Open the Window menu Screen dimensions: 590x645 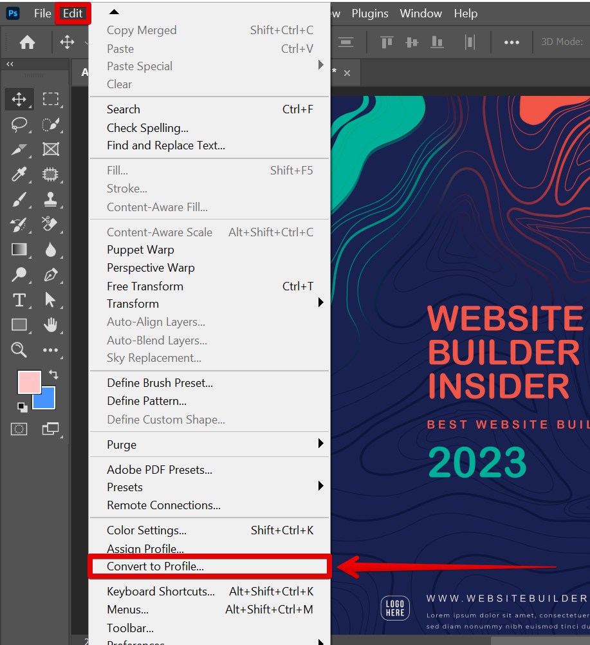click(x=421, y=14)
